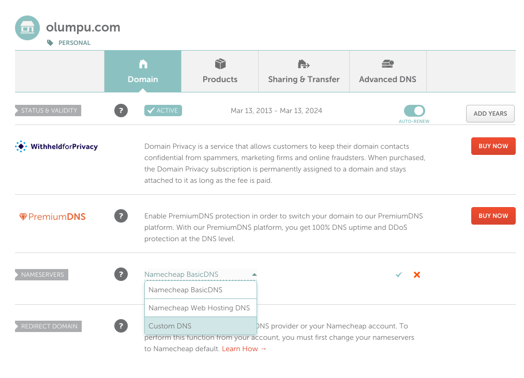Open the Advanced DNS tab
The height and width of the screenshot is (378, 524).
click(387, 71)
